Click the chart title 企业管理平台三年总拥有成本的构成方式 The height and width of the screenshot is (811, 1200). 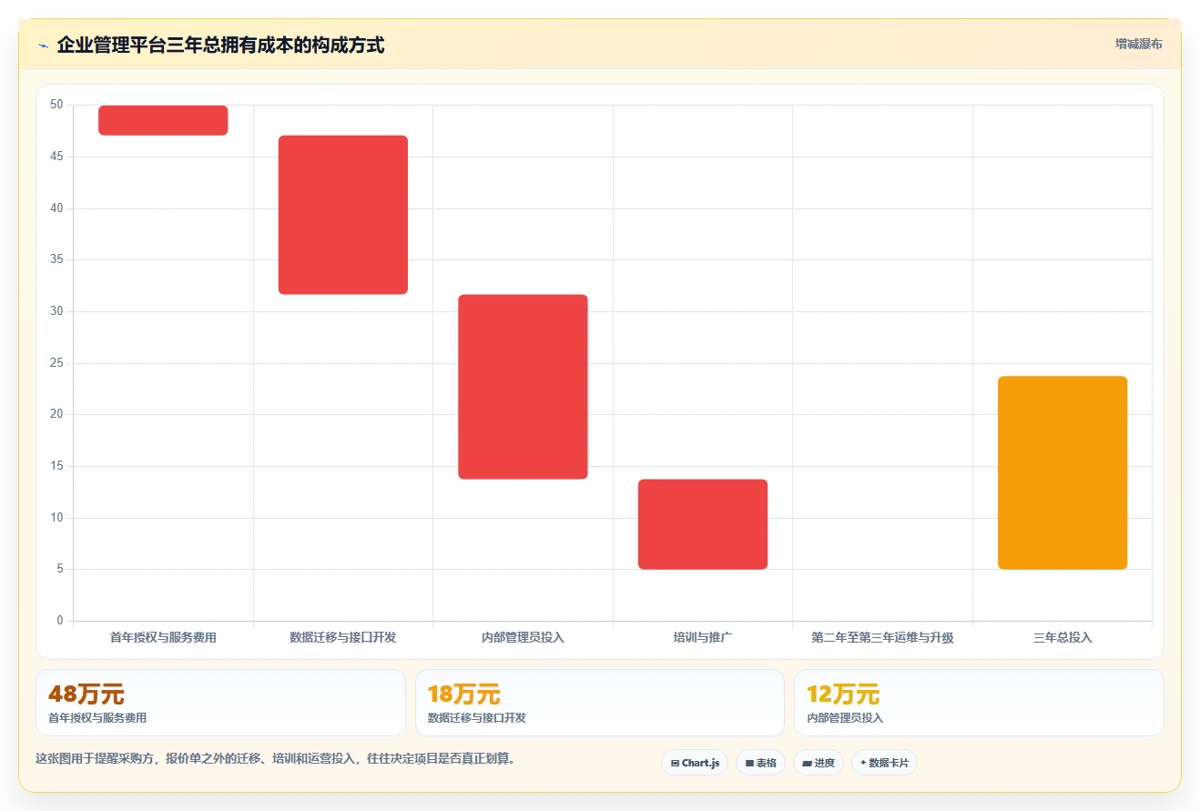click(220, 46)
